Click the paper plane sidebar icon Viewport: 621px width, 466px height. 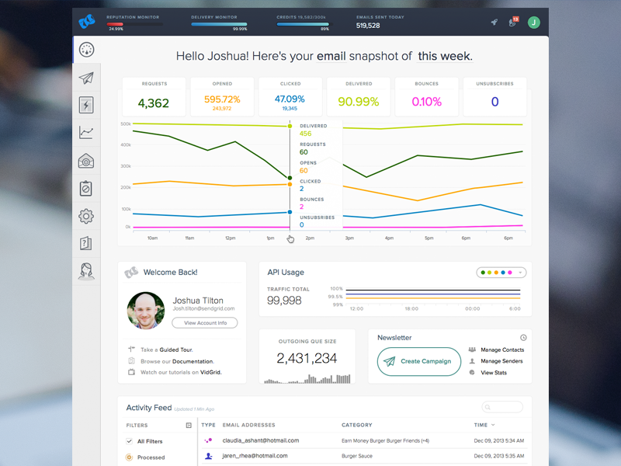click(x=86, y=78)
